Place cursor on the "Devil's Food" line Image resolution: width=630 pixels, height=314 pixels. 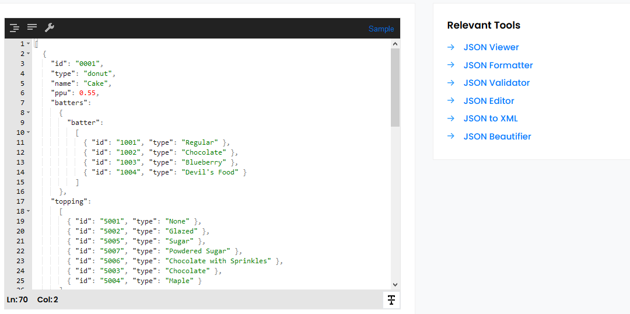175,172
